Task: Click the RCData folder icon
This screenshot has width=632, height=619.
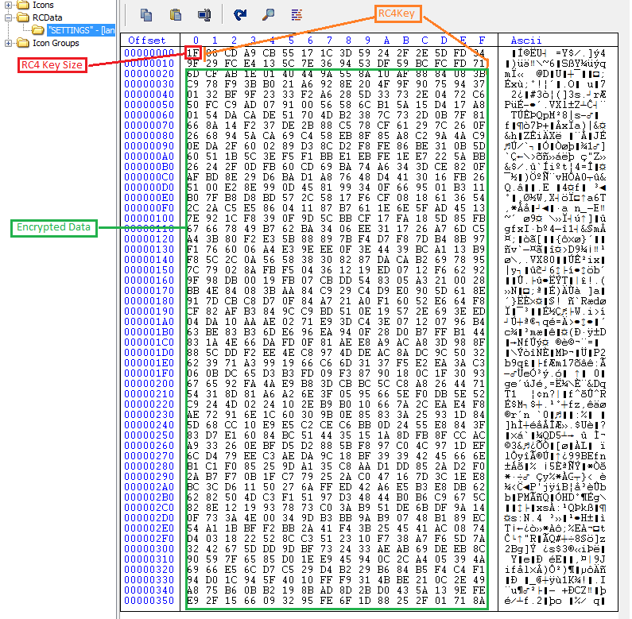Action: (23, 17)
